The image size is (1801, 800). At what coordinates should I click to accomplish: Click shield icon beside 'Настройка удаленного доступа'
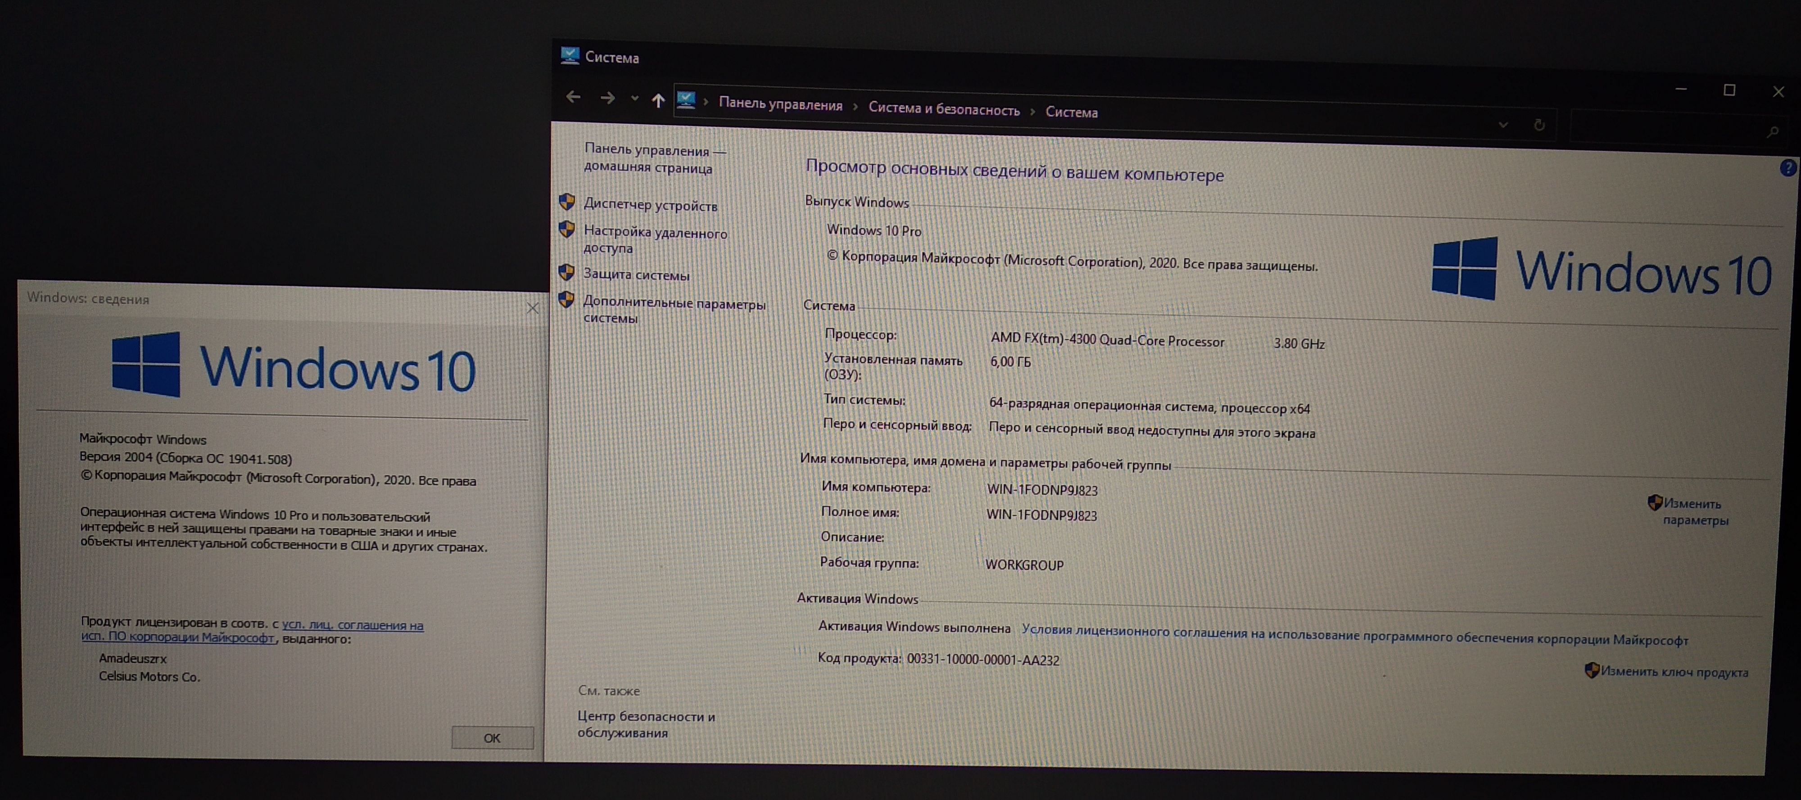click(567, 229)
